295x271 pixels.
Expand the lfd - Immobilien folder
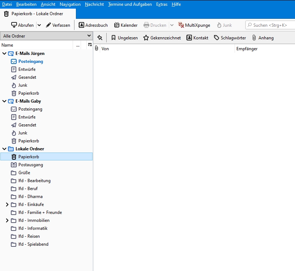7,220
